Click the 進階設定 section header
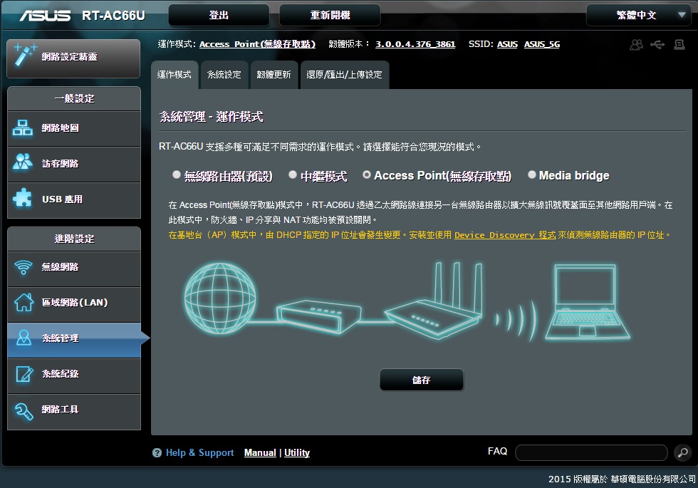The width and height of the screenshot is (698, 488). pyautogui.click(x=74, y=239)
